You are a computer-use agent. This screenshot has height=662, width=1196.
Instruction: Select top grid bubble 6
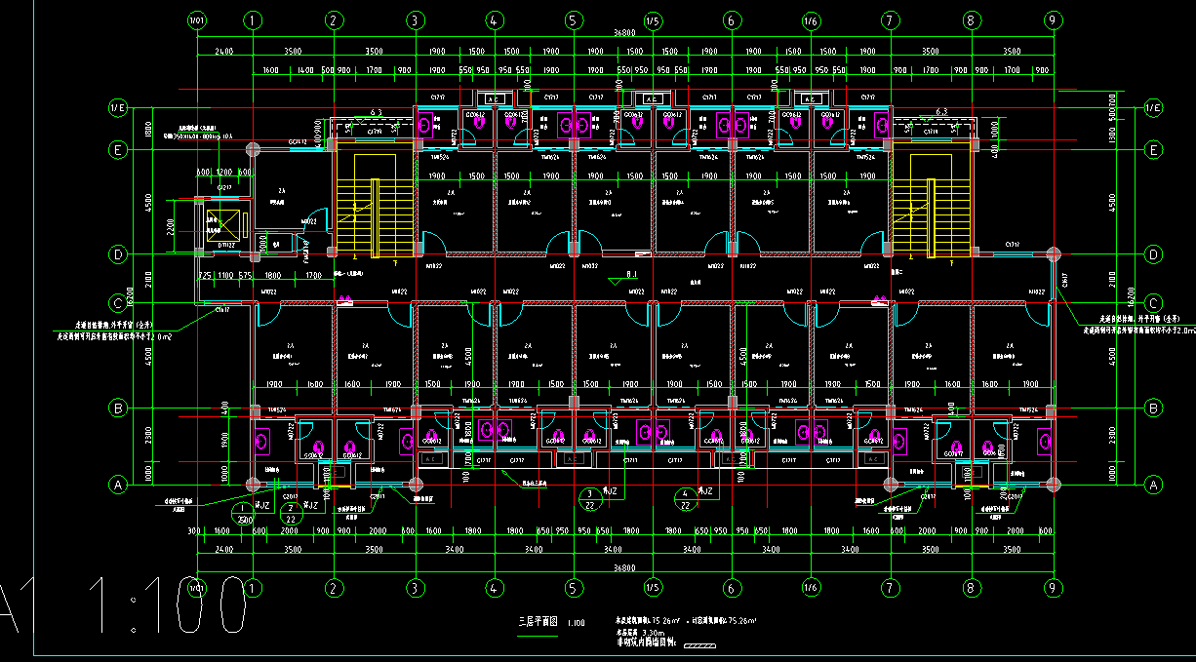[731, 19]
